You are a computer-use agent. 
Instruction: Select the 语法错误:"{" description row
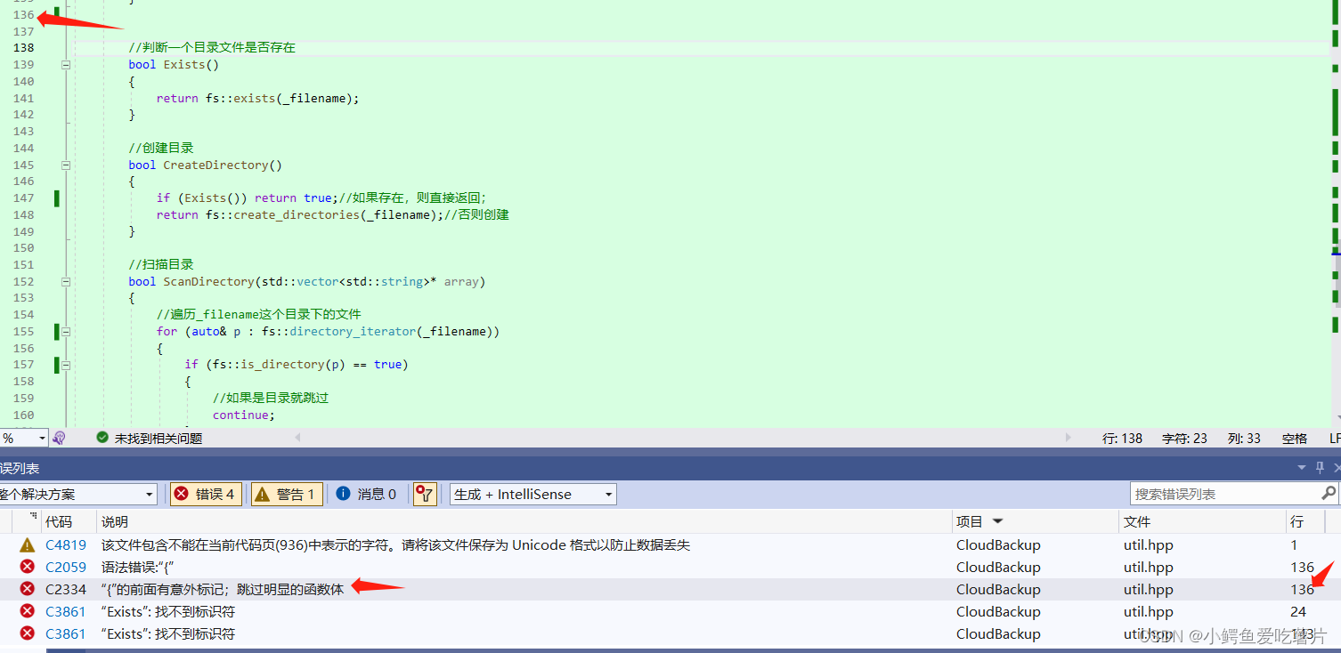[137, 567]
